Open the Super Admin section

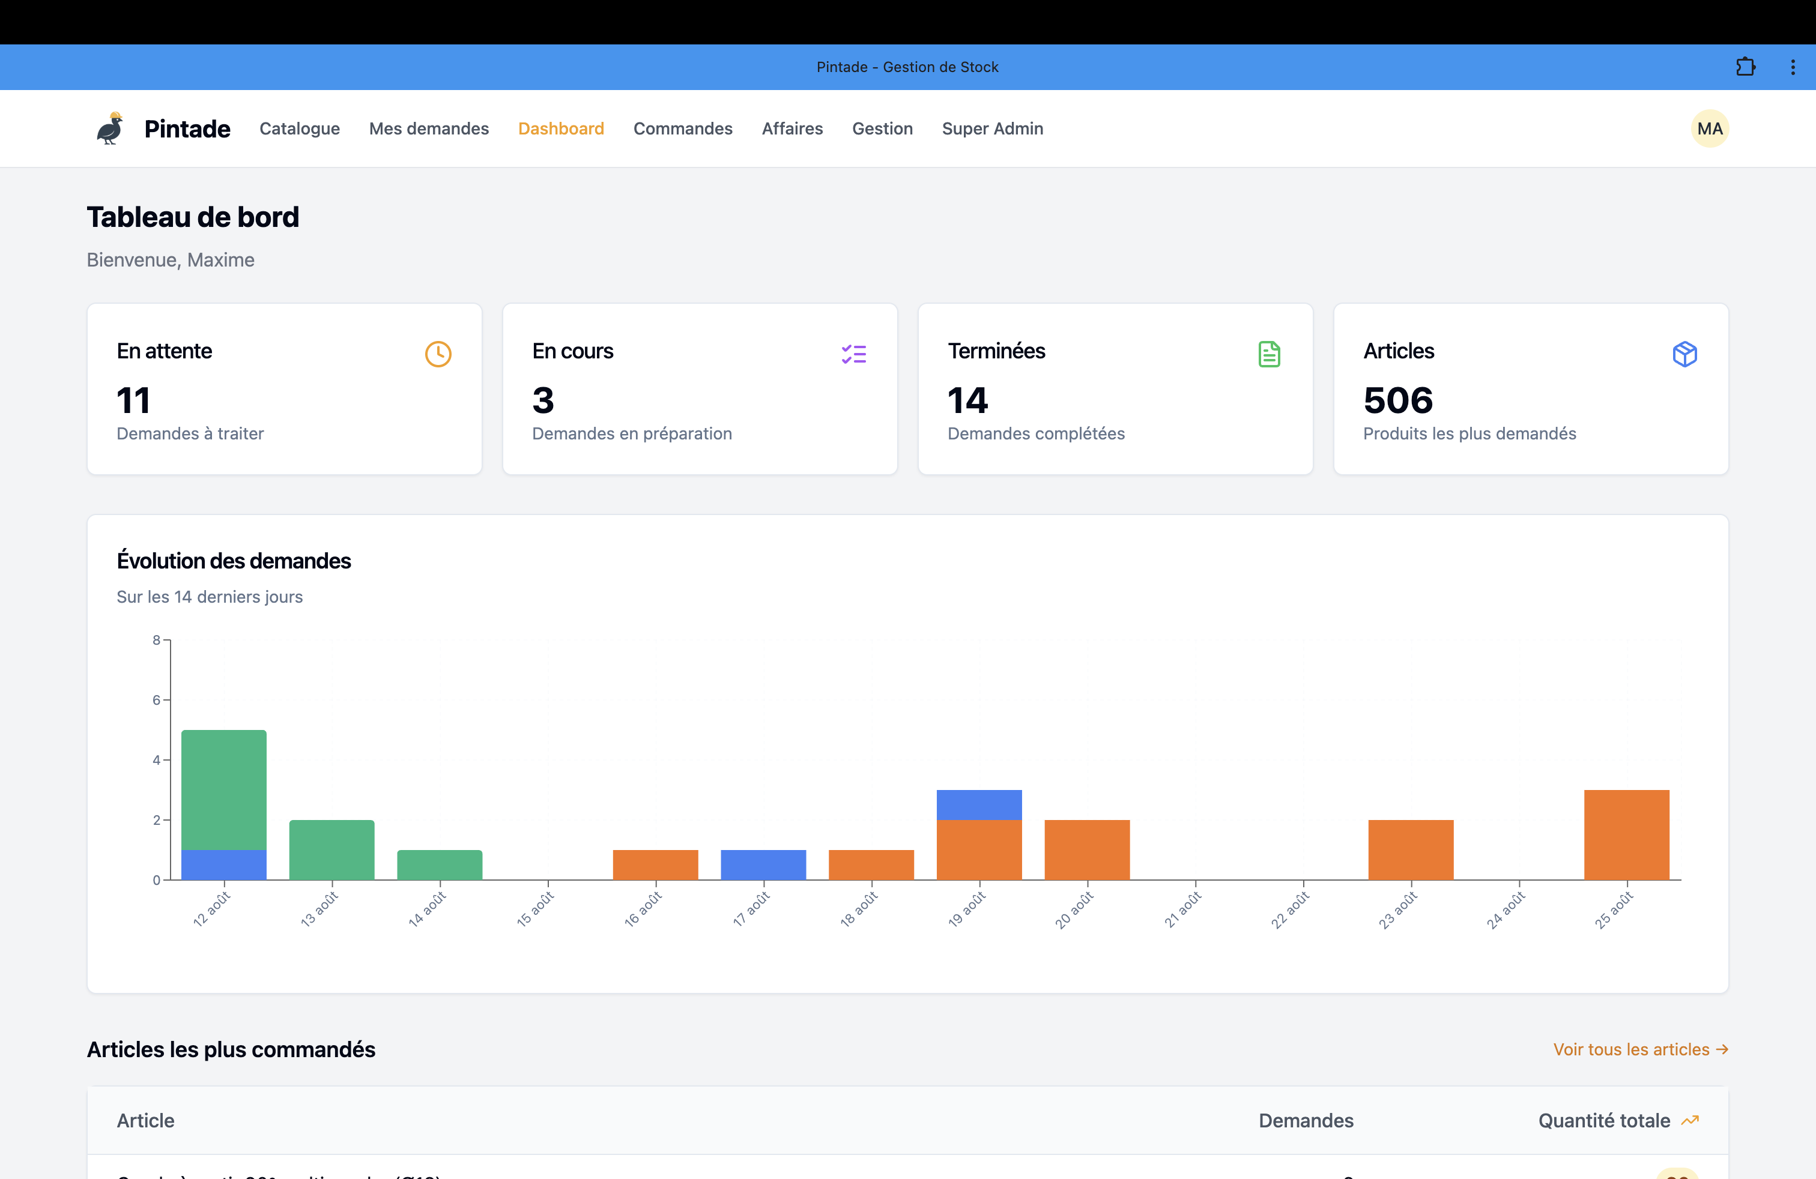[x=993, y=128]
